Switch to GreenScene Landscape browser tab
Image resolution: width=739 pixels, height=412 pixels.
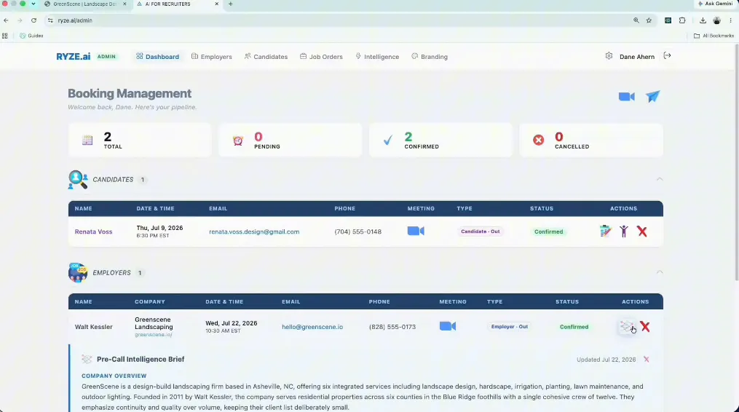pos(85,4)
